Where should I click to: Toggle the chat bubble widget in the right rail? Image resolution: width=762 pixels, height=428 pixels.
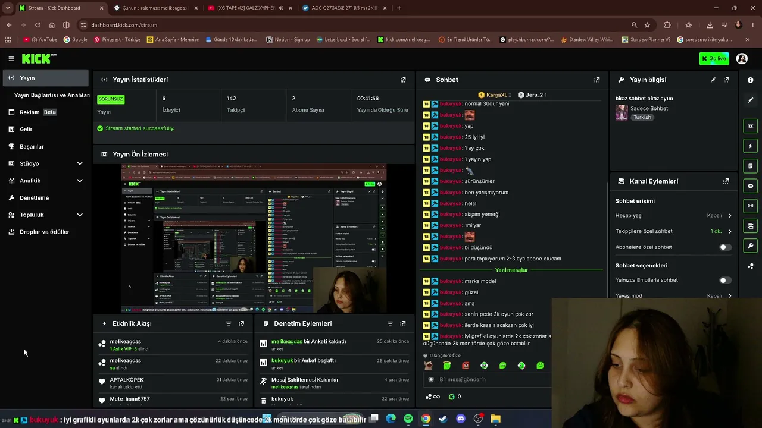point(750,186)
